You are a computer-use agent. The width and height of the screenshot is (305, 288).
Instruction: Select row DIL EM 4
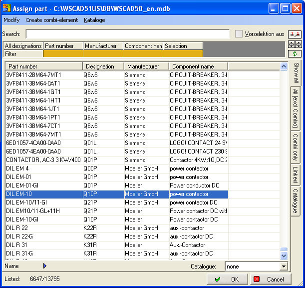click(x=117, y=168)
